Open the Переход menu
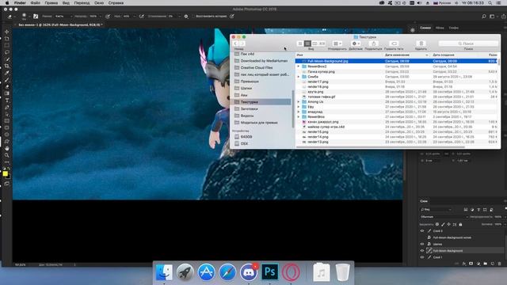 [x=82, y=3]
